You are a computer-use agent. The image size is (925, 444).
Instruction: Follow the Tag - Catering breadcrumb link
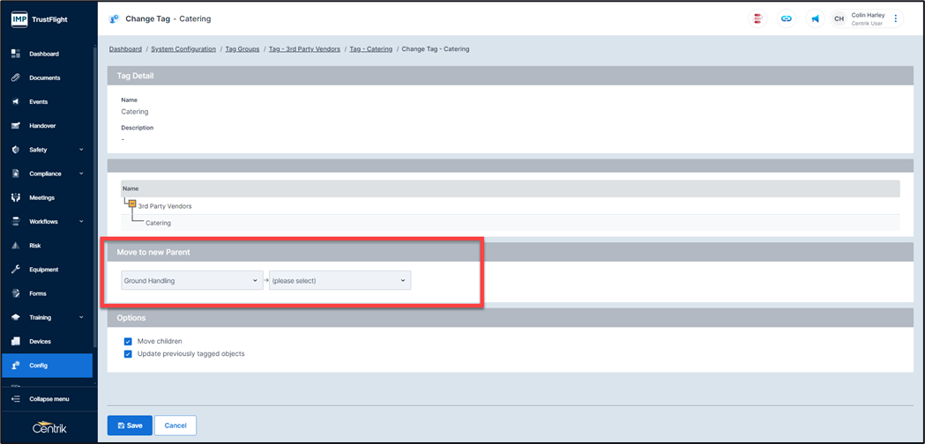coord(371,49)
